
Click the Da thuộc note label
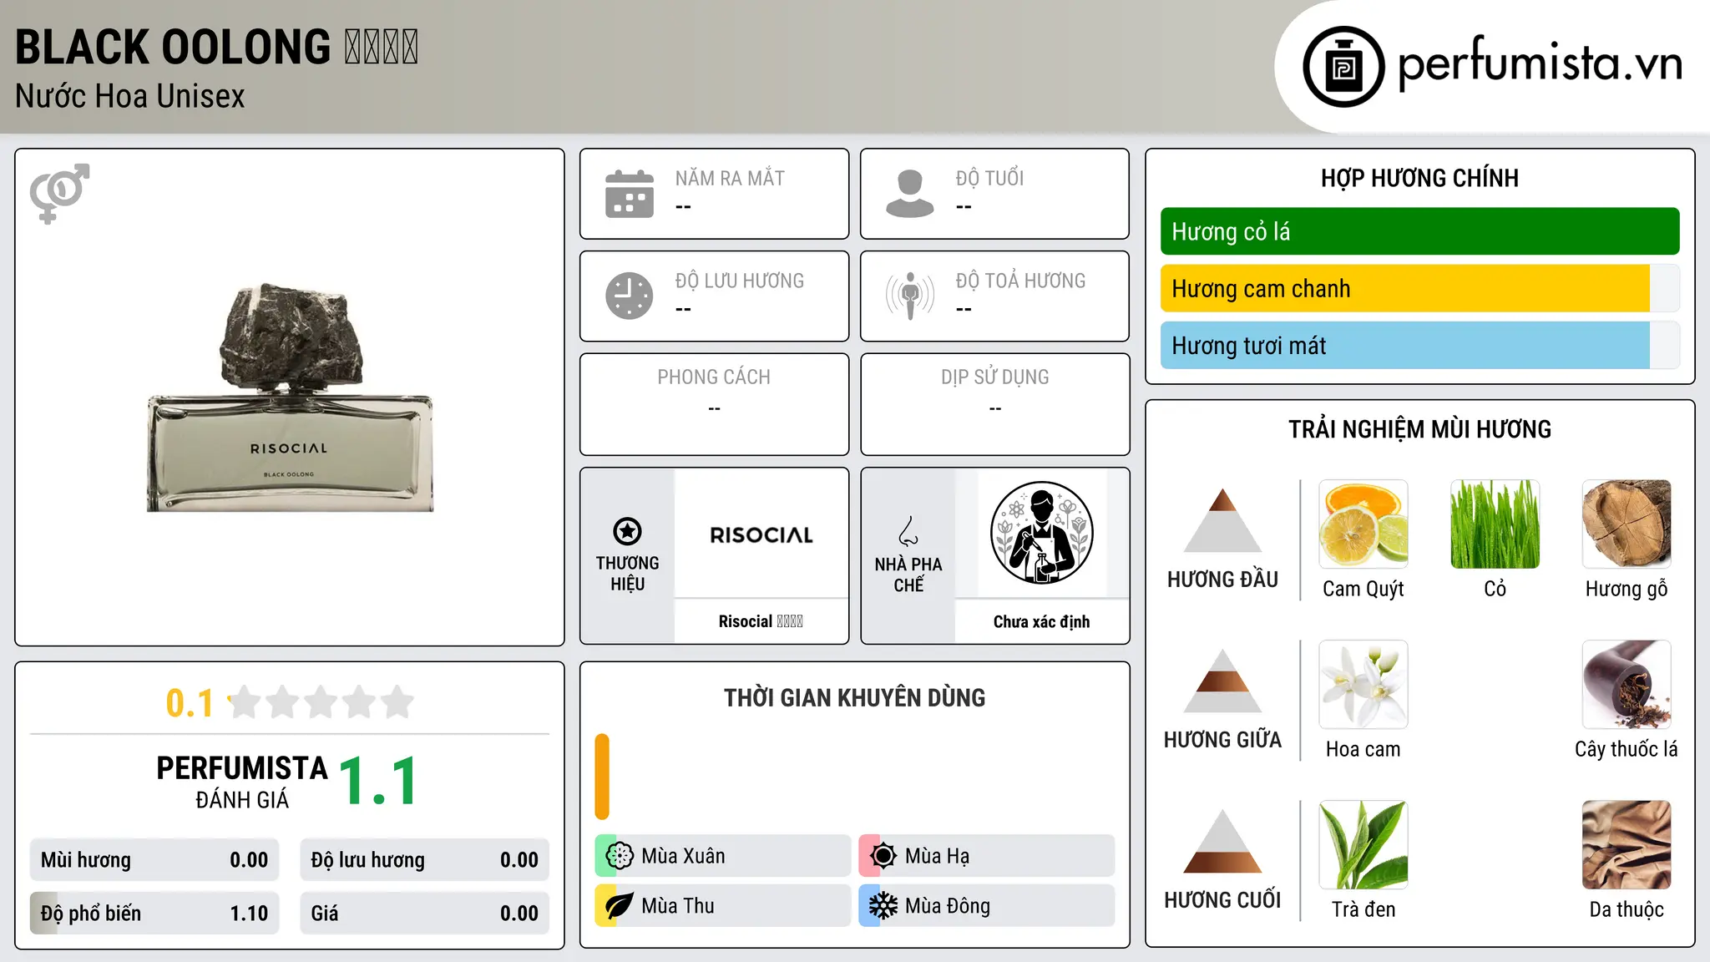pos(1627,909)
